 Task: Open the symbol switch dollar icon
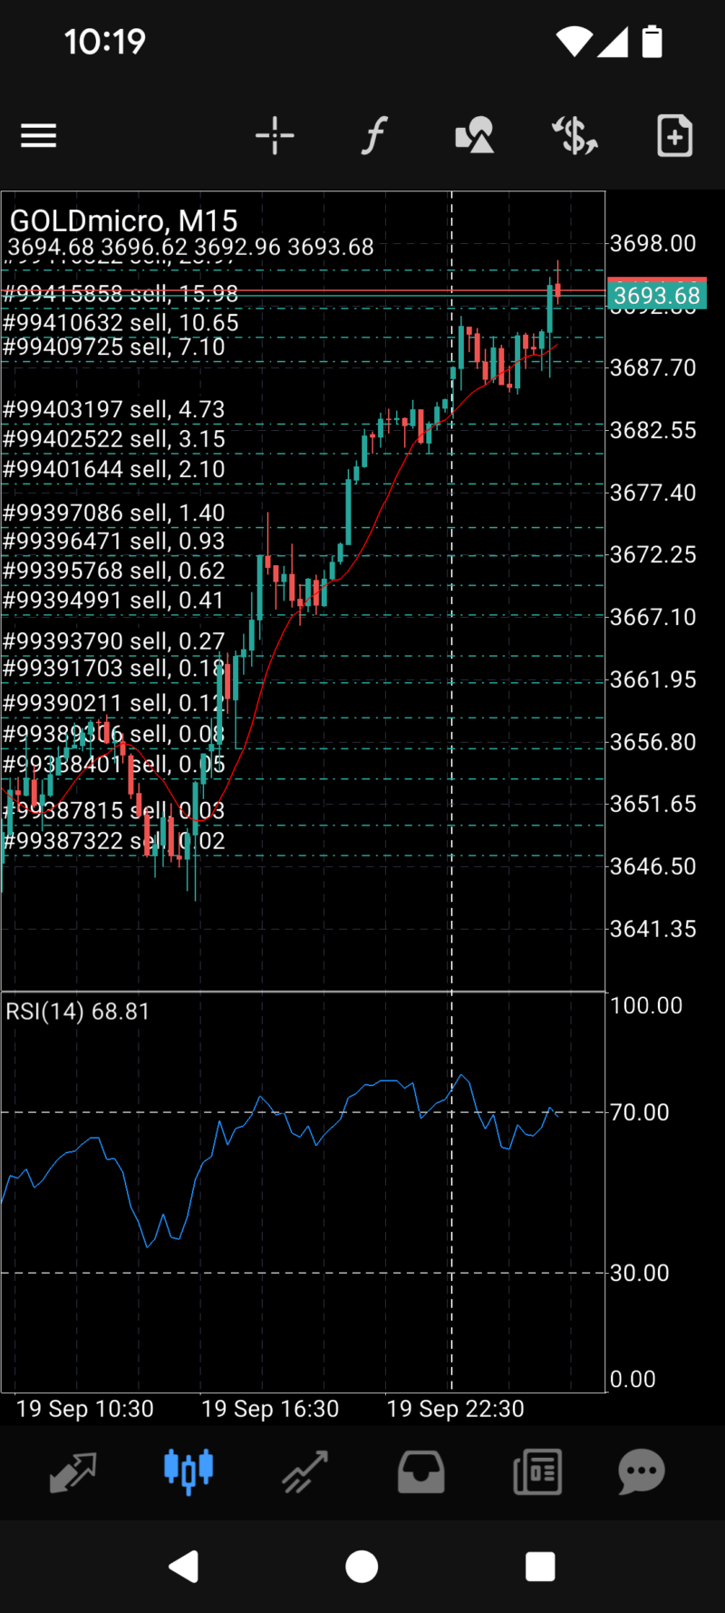tap(575, 136)
